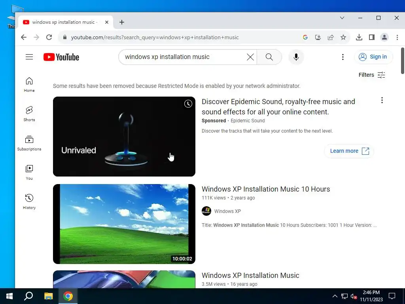This screenshot has width=405, height=304.
Task: Click the install app icon in address bar
Action: [318, 37]
